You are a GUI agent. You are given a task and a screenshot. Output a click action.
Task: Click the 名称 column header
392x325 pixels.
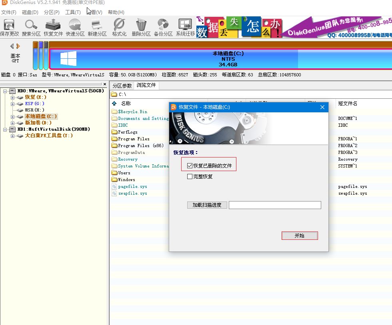[x=126, y=104]
